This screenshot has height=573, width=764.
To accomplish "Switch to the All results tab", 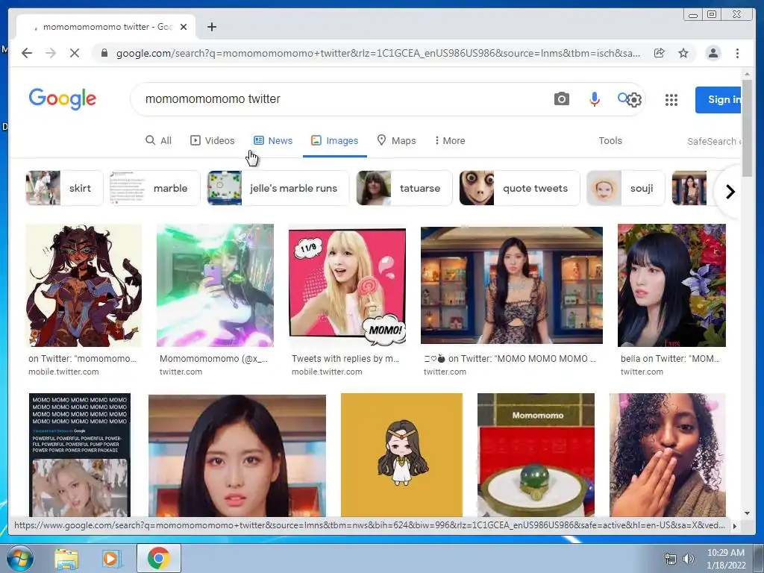I will click(x=159, y=141).
